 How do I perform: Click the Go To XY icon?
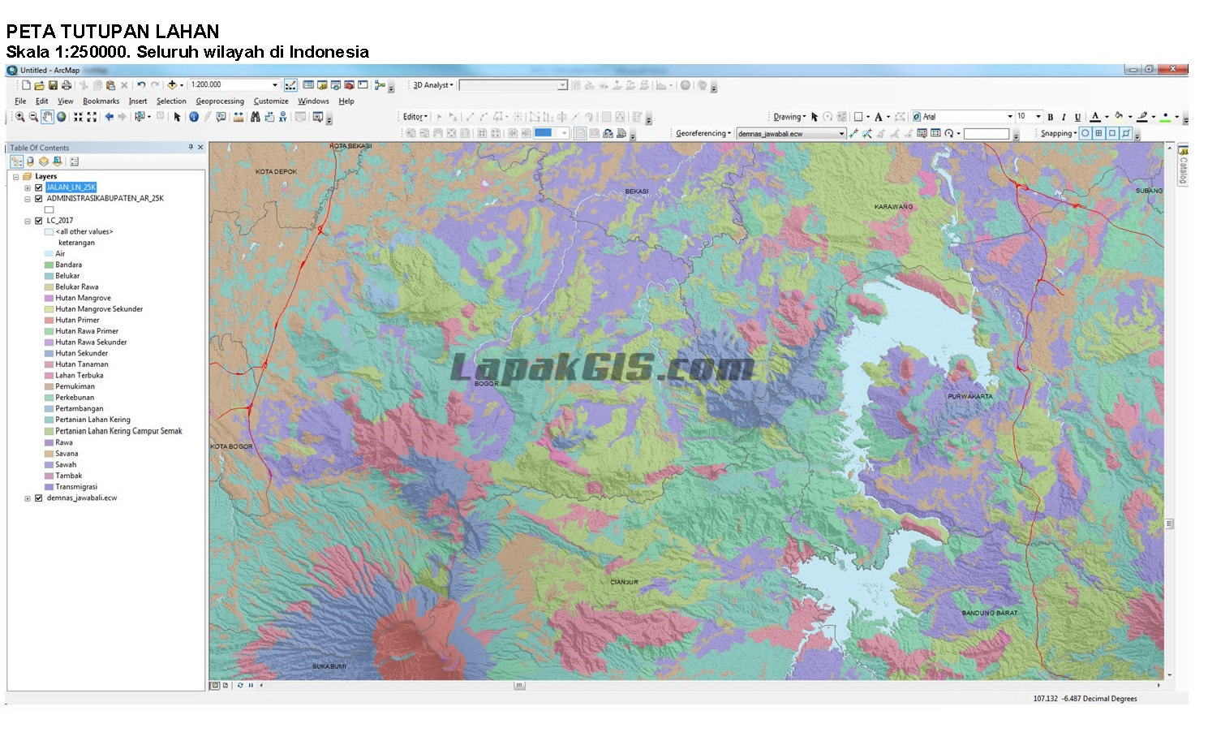click(282, 116)
